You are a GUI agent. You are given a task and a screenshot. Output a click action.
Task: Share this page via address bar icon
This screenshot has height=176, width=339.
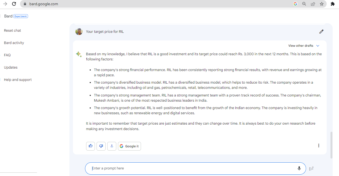tap(313, 4)
